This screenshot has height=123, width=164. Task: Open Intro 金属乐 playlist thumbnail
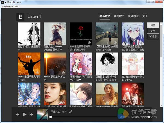(x=29, y=64)
